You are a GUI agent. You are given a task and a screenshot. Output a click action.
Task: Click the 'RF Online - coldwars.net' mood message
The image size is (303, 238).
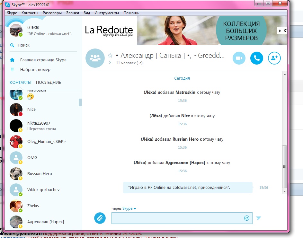click(x=49, y=34)
